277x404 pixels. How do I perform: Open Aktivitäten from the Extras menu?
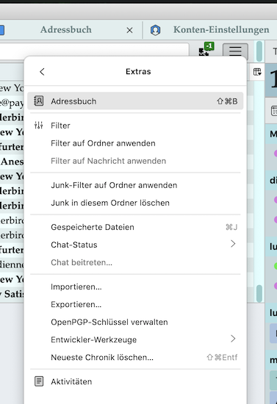pyautogui.click(x=135, y=381)
